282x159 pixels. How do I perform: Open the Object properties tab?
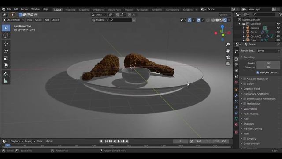pyautogui.click(x=236, y=90)
